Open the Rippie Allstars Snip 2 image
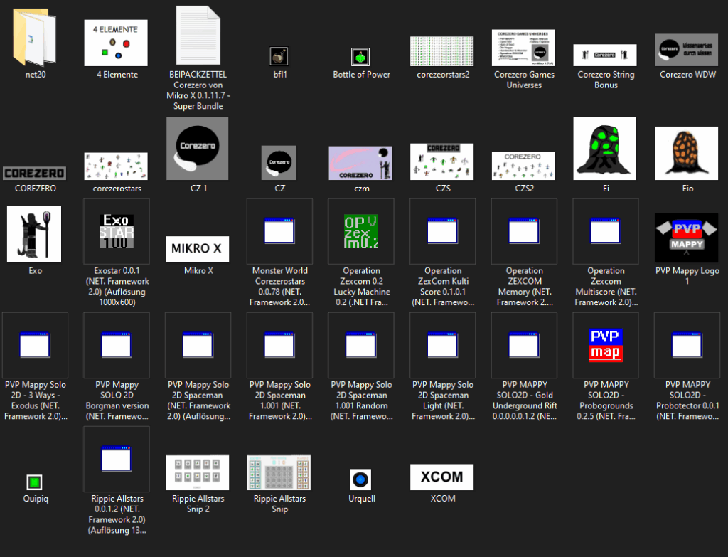The width and height of the screenshot is (728, 557). click(197, 472)
